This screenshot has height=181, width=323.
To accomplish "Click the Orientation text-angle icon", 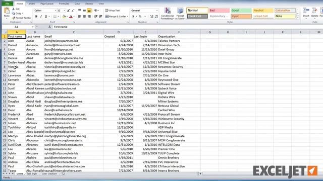I will (96, 10).
